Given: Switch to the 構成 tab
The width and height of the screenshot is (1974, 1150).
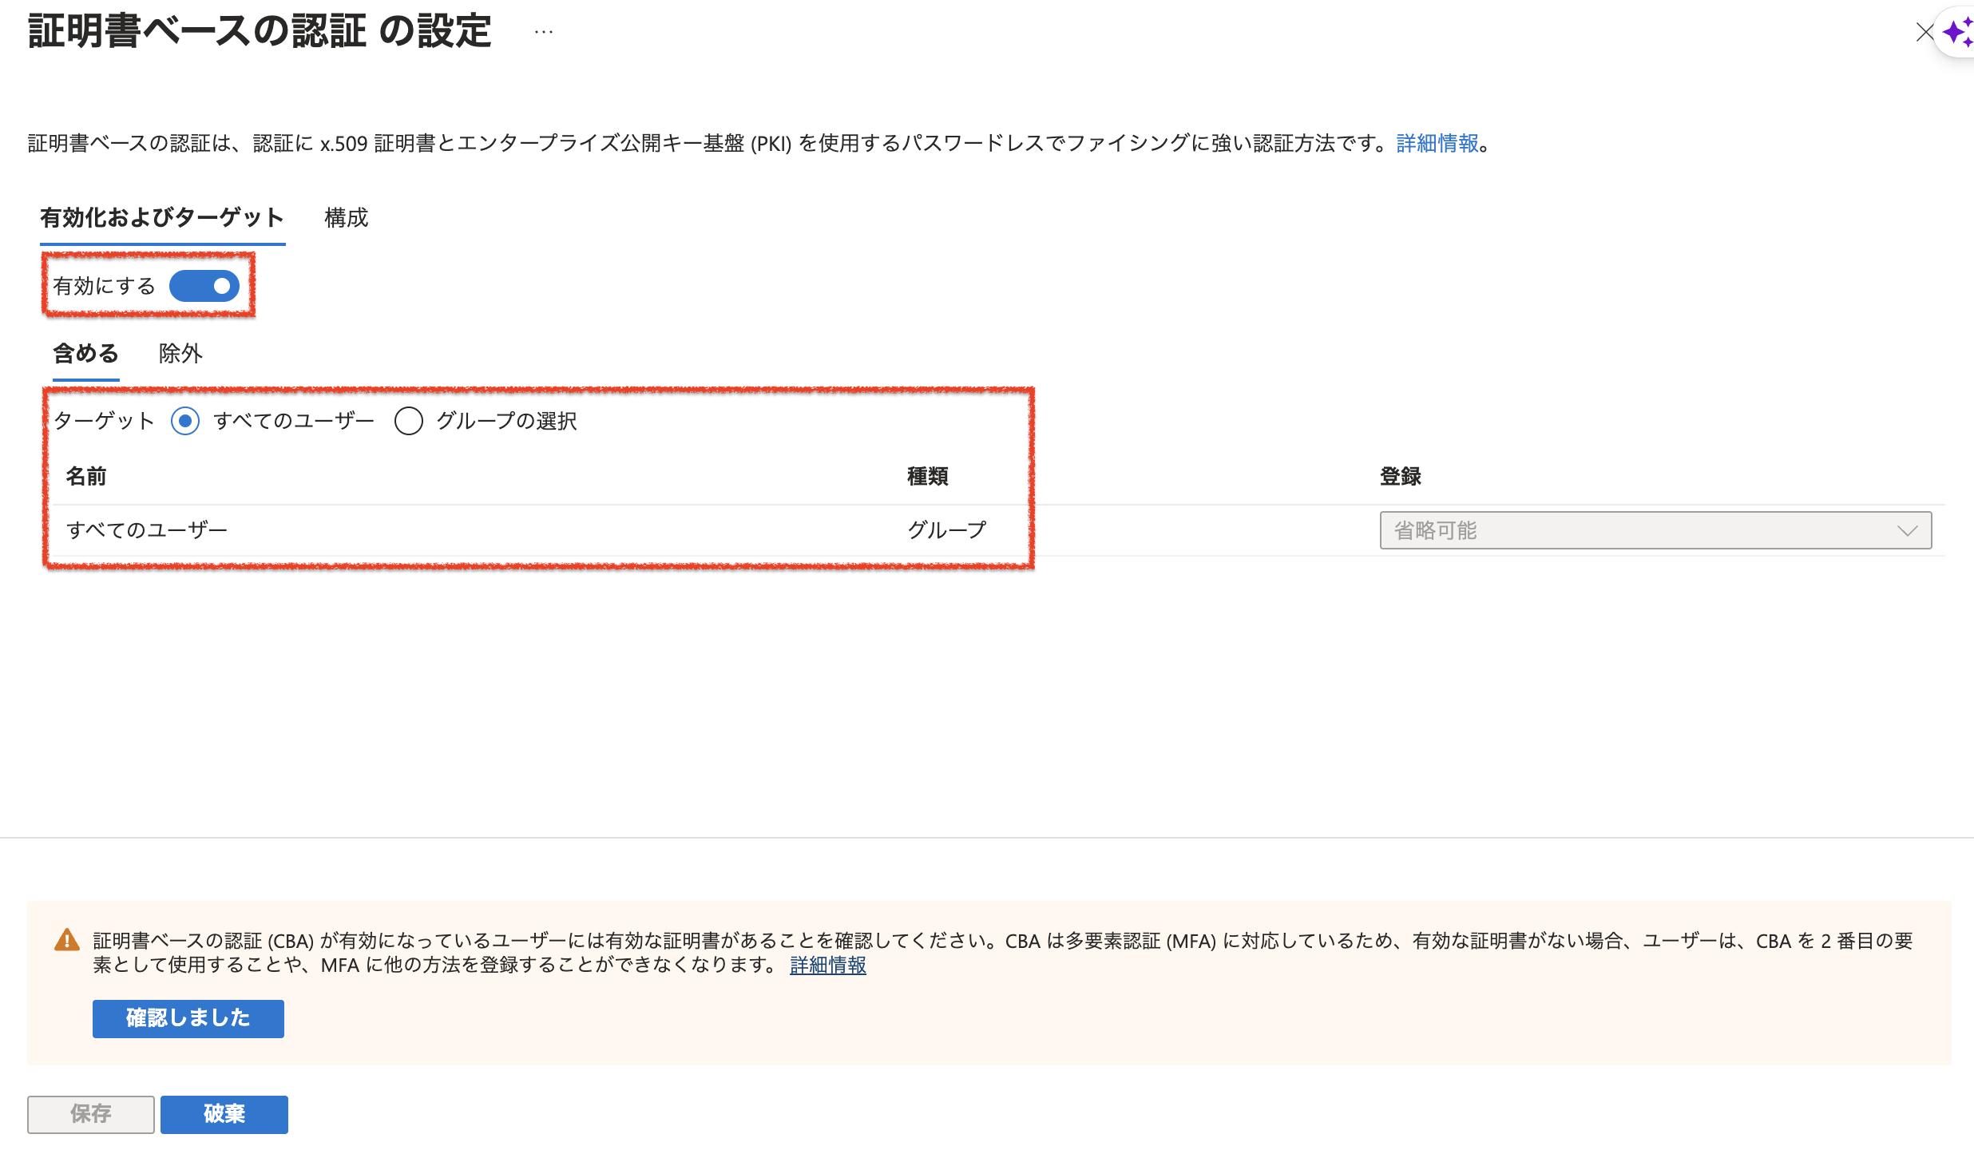Looking at the screenshot, I should tap(346, 217).
